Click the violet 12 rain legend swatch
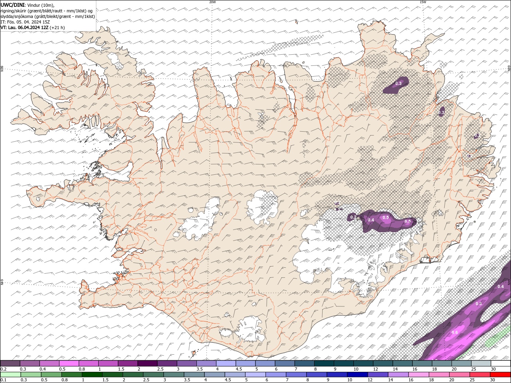The image size is (511, 383). point(378,375)
